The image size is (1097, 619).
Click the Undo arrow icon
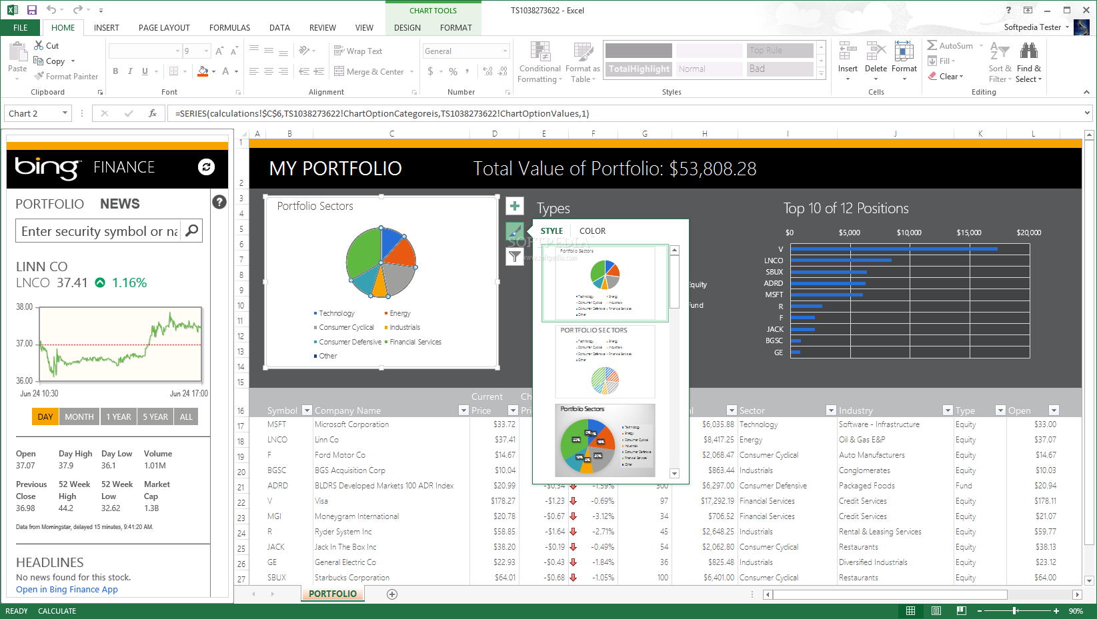51,10
